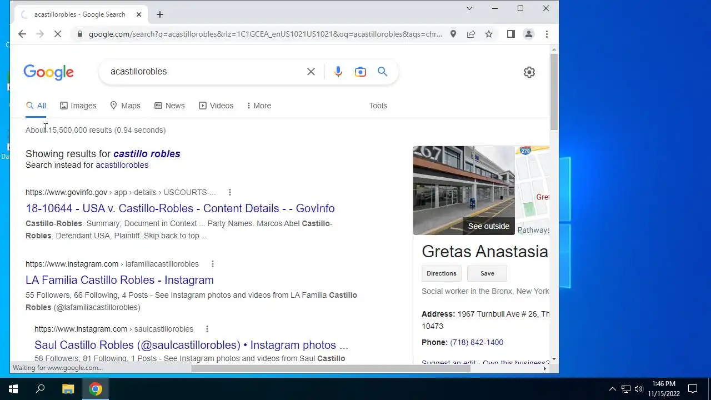711x400 pixels.
Task: Open the Windows notification center
Action: tap(693, 389)
